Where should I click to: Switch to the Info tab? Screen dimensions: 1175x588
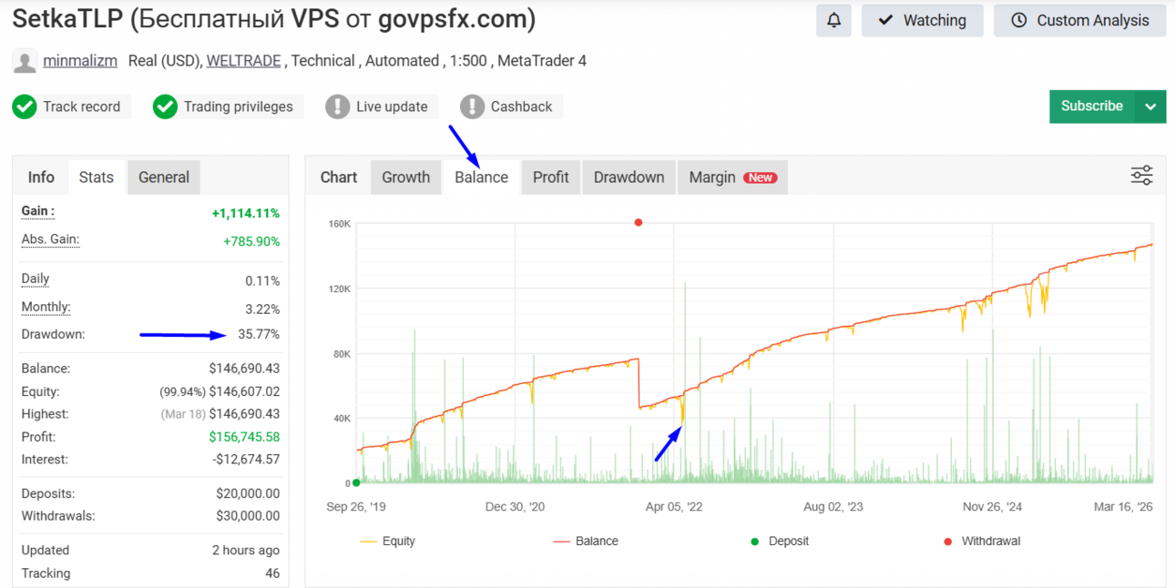(x=41, y=177)
